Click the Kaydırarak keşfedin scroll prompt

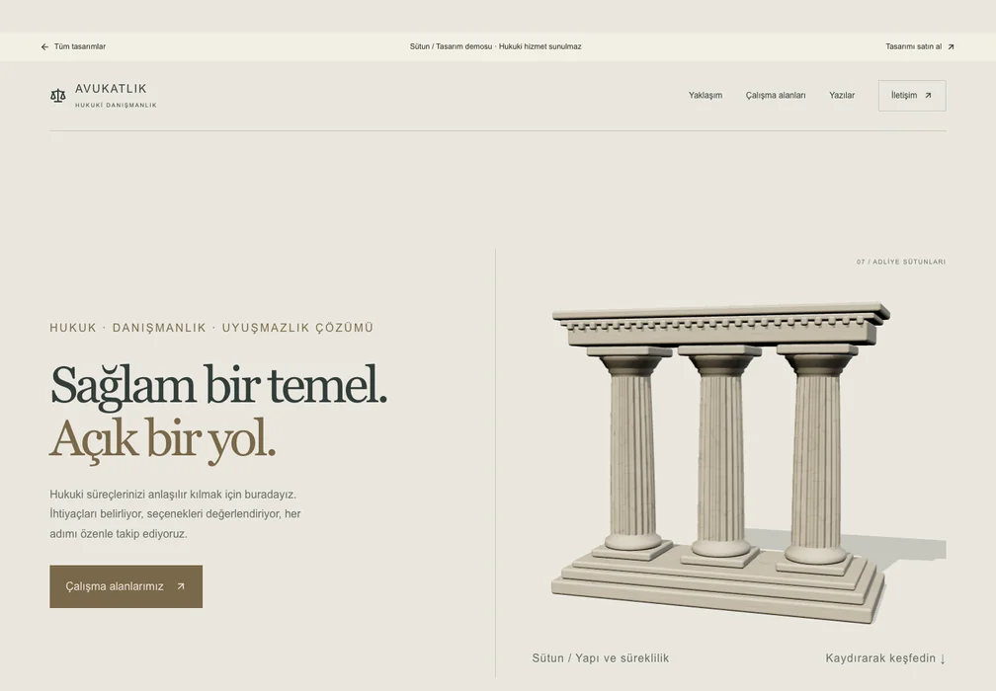coord(885,658)
